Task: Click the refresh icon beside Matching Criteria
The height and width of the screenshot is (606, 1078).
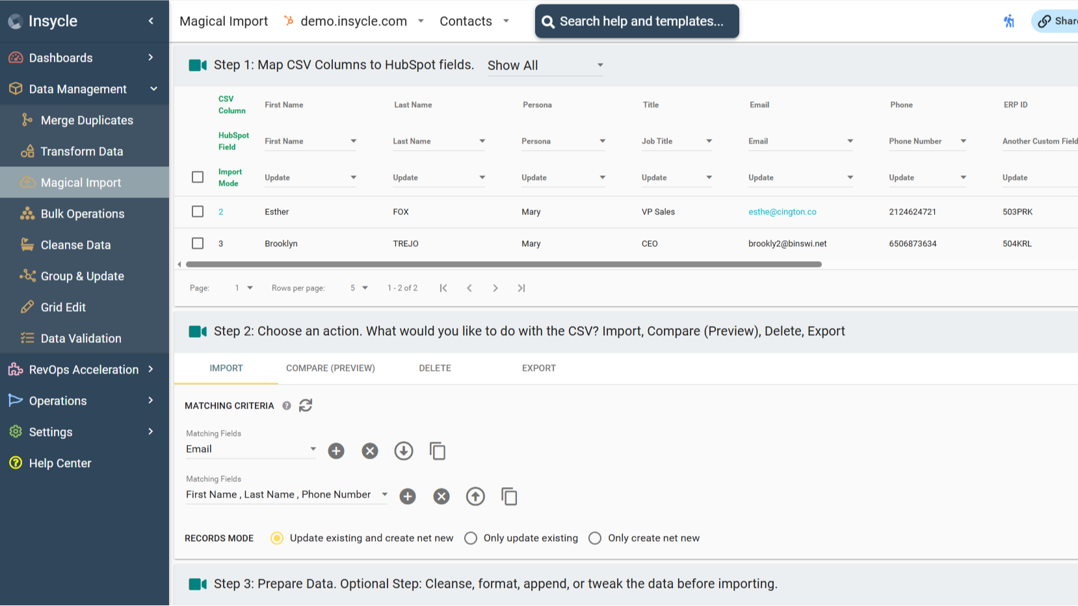Action: click(306, 405)
